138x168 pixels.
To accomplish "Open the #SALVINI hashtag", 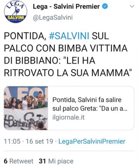I will click(x=69, y=36).
